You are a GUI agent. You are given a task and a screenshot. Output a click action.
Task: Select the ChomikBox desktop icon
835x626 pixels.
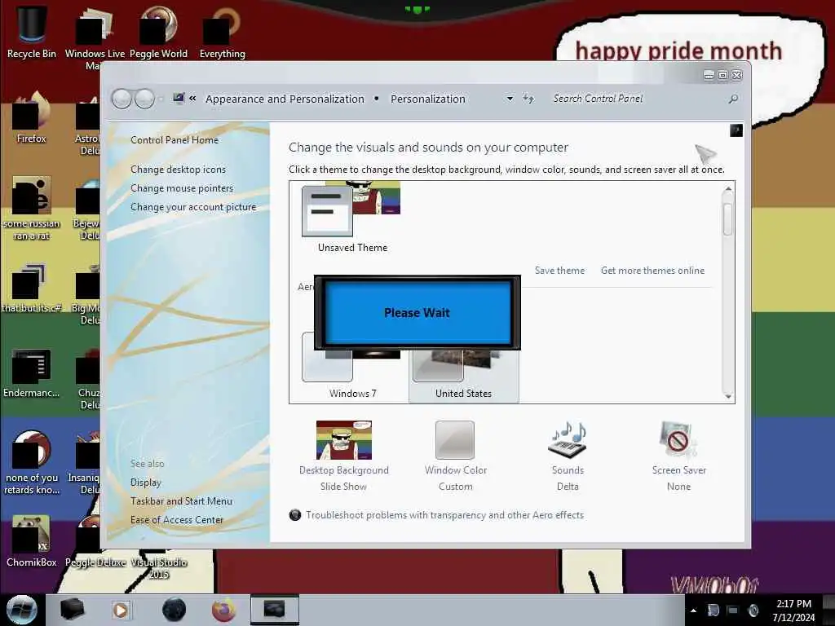32,541
